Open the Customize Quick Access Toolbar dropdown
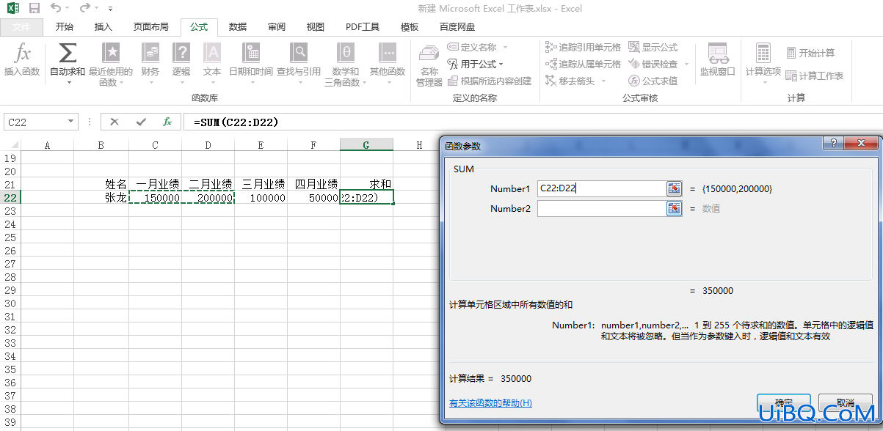The width and height of the screenshot is (883, 431). point(111,9)
